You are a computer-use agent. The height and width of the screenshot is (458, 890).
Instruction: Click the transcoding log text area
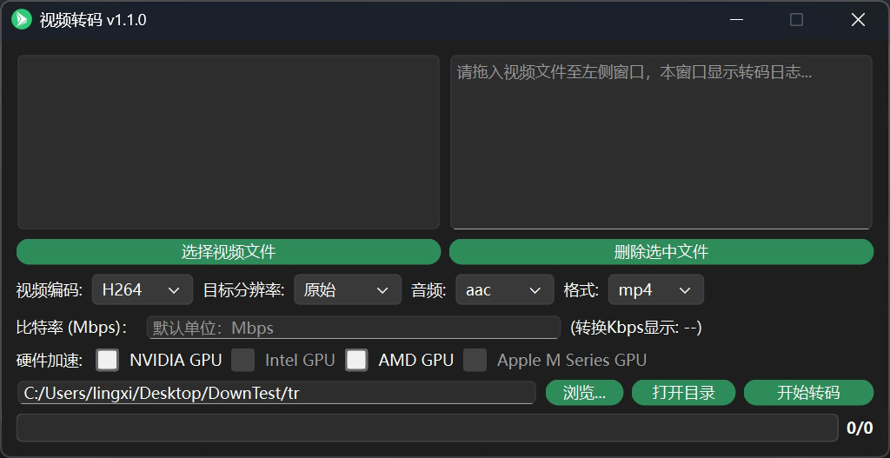pos(661,142)
